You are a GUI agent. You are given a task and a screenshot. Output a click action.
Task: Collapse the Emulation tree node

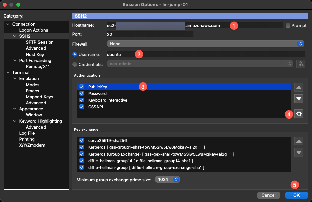click(x=15, y=79)
